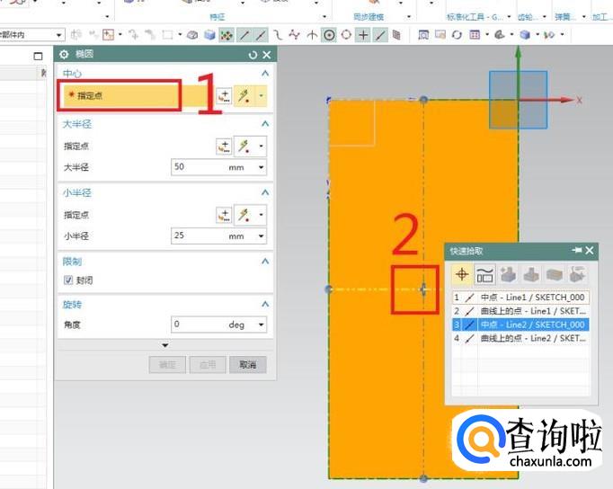This screenshot has width=613, height=489.
Task: Reset the 椭圆 dialog with the reset icon
Action: click(253, 56)
